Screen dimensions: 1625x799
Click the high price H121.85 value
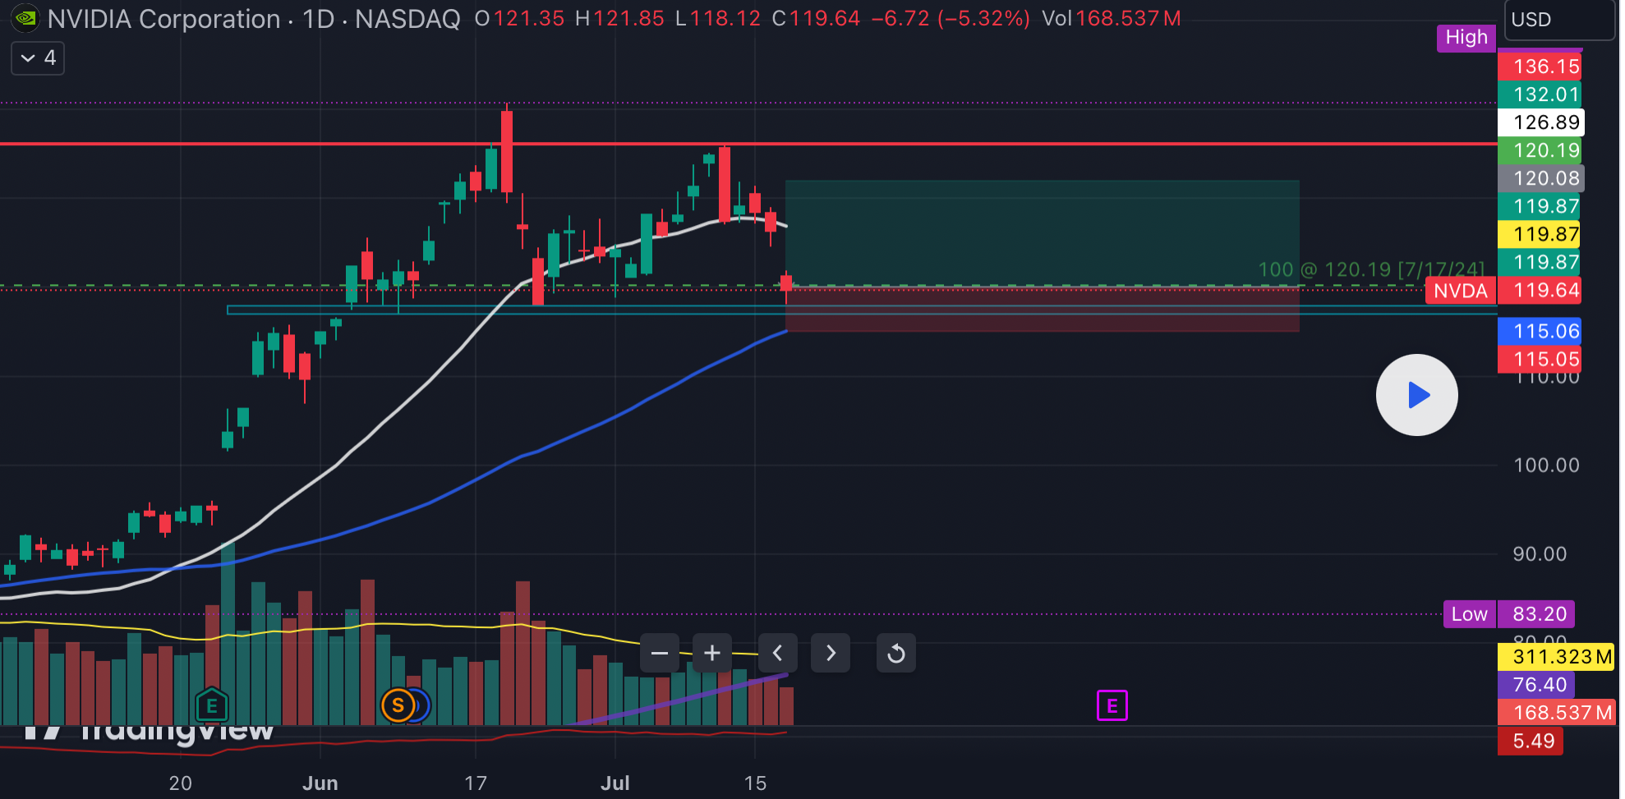(619, 19)
